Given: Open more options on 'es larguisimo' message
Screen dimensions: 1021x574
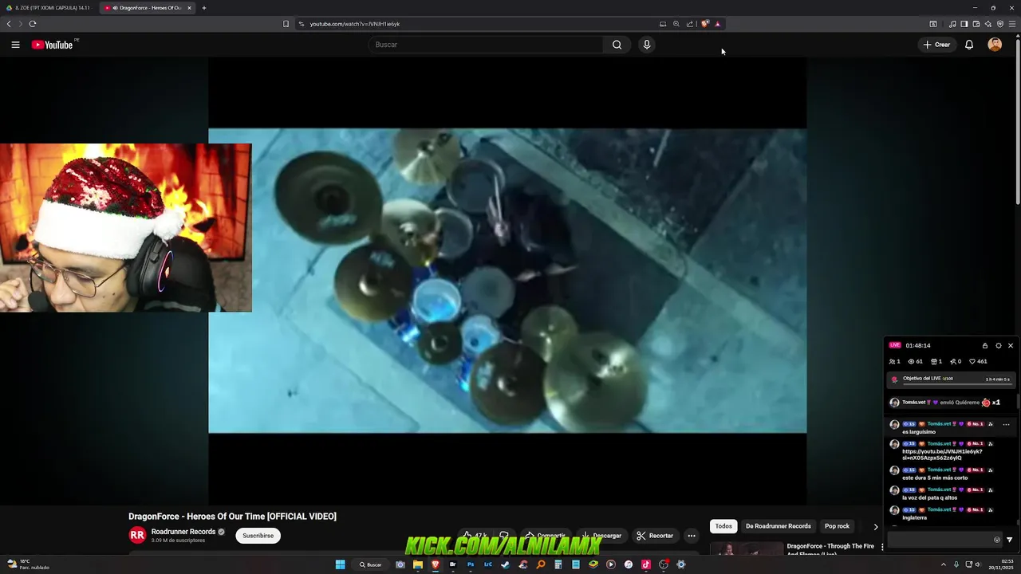Looking at the screenshot, I should click(1006, 424).
